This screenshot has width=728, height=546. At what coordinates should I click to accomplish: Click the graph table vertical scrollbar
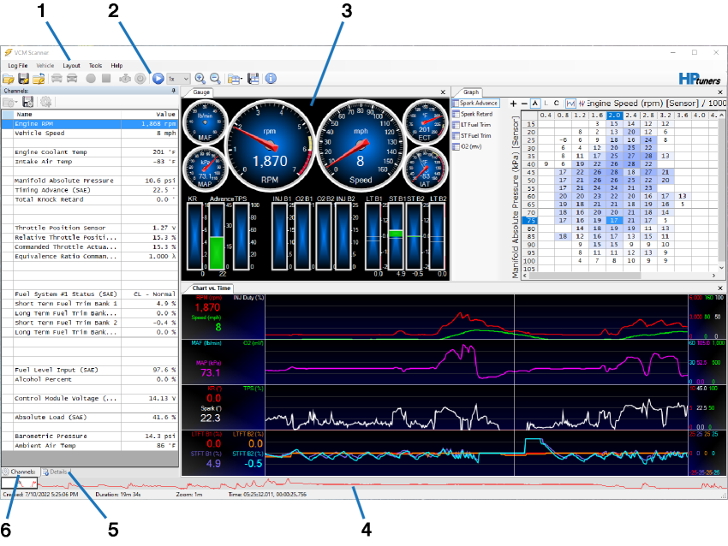click(721, 191)
